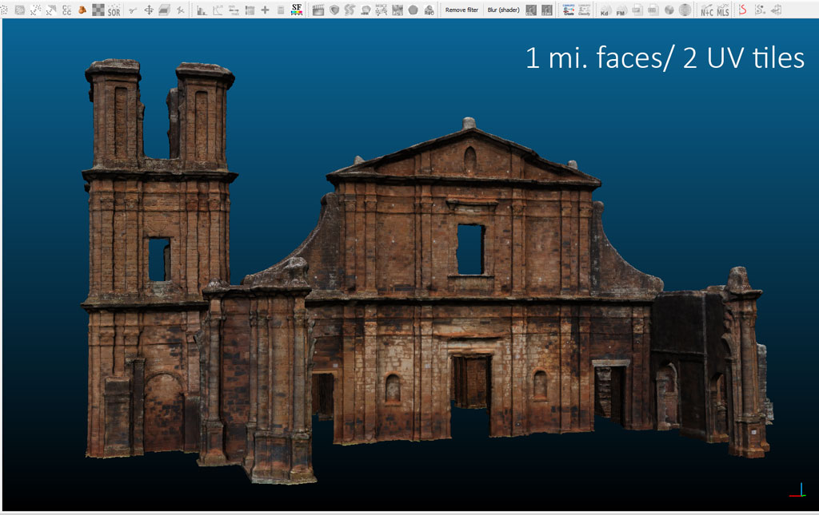Image resolution: width=819 pixels, height=515 pixels.
Task: Run the N+C normals plugin icon
Action: [707, 10]
